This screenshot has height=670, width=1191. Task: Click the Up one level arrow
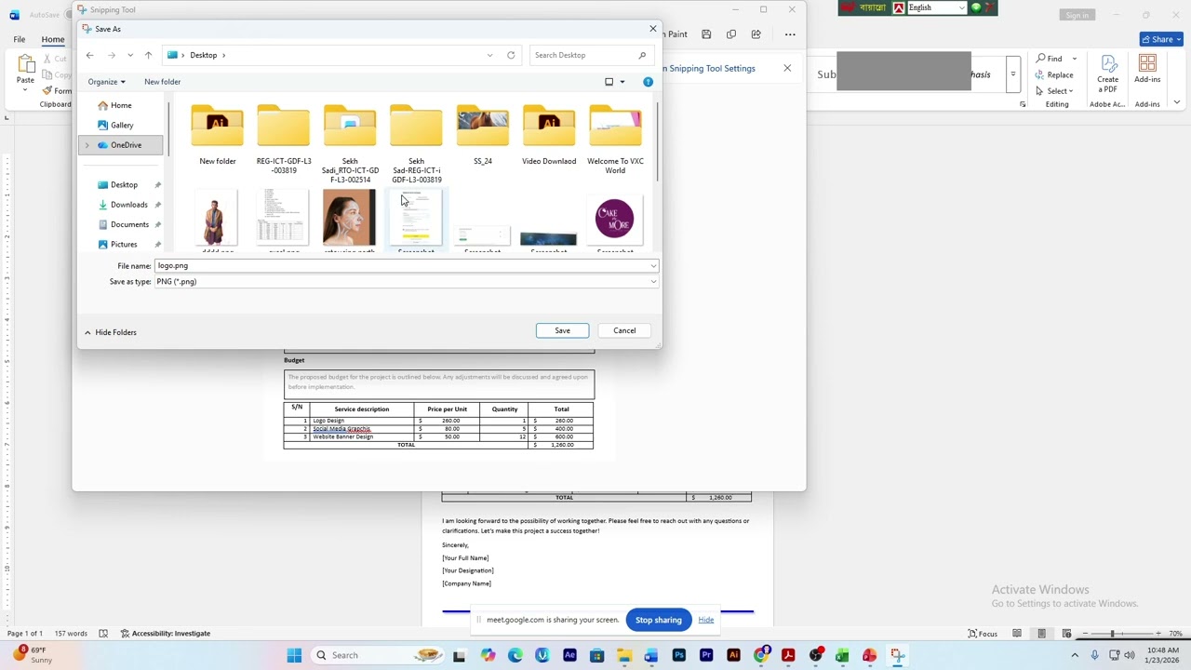pyautogui.click(x=148, y=55)
